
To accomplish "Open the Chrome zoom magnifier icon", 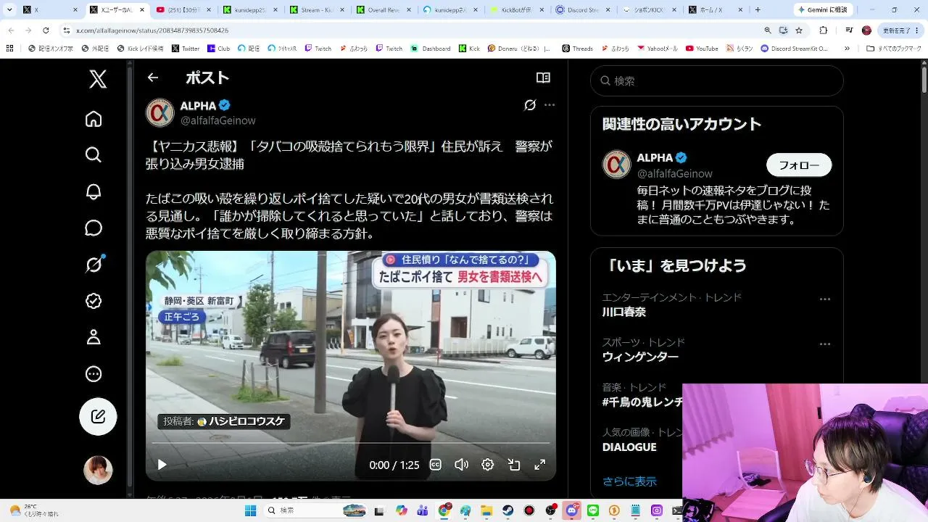I will coord(768,30).
